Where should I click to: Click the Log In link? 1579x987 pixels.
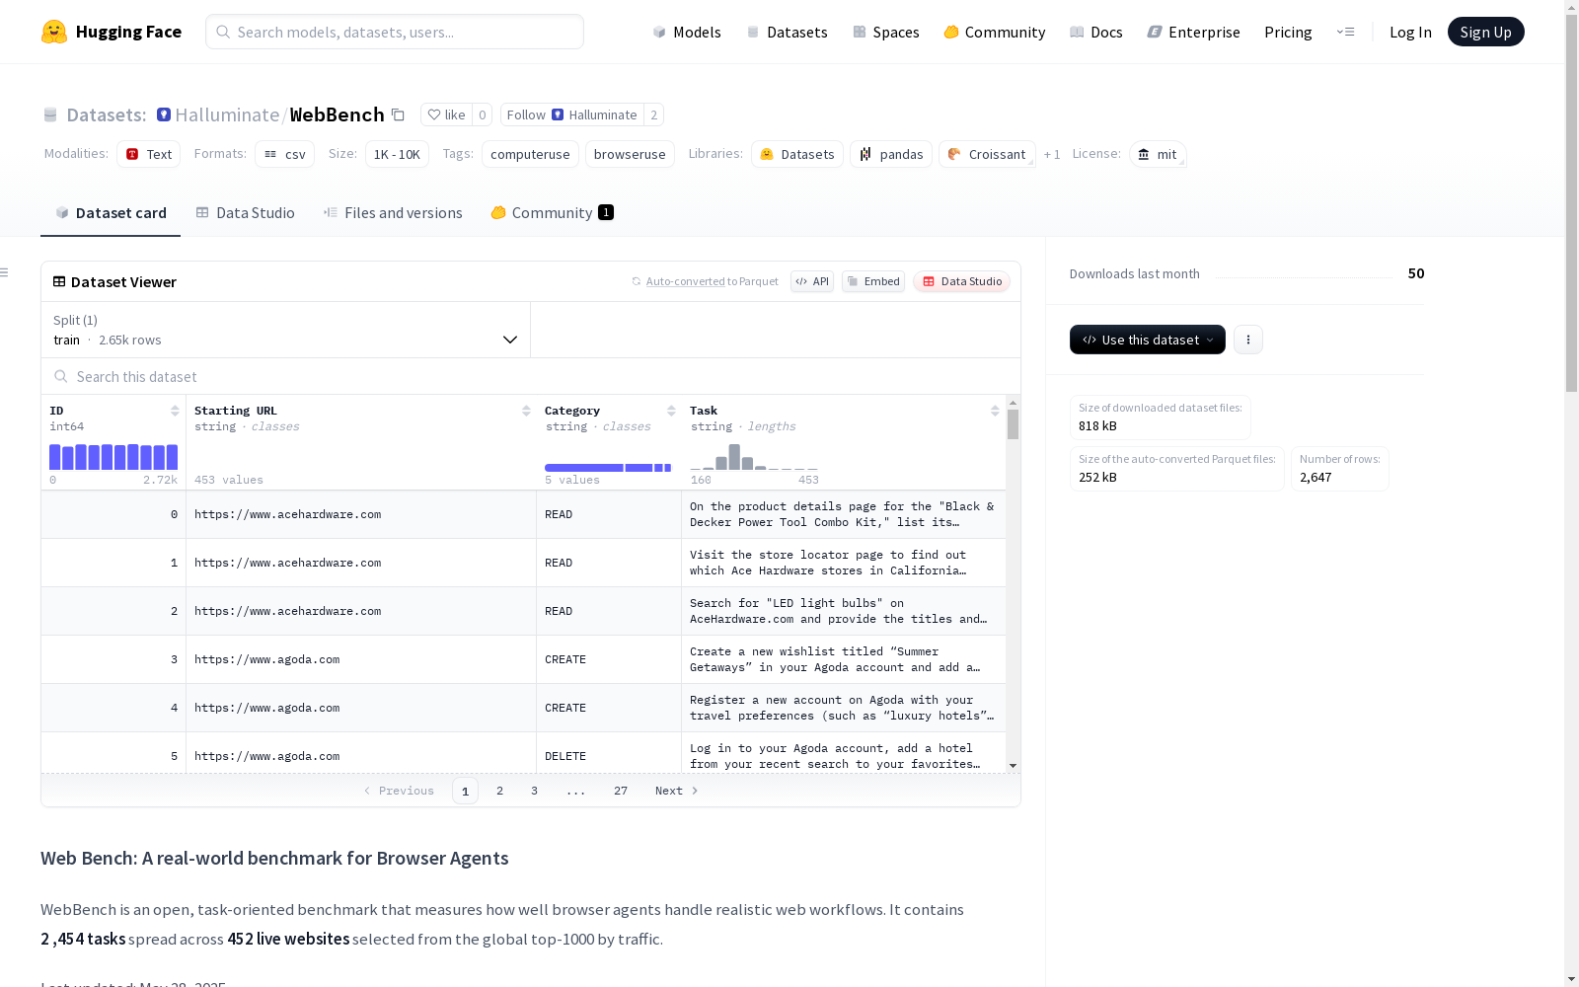pos(1410,32)
